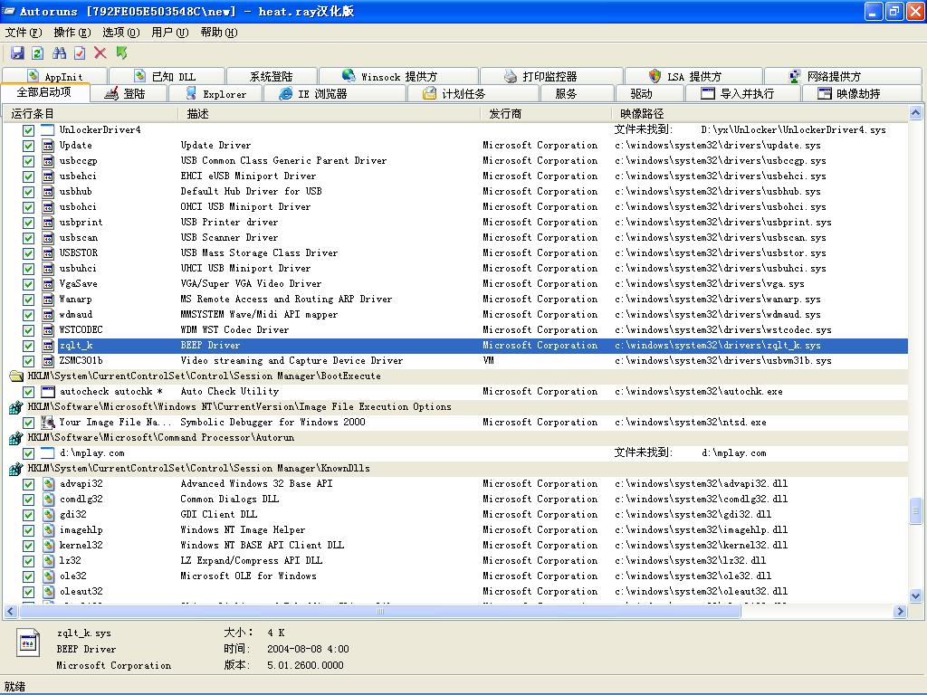Click the 映像路径 column header
The height and width of the screenshot is (695, 927).
(x=642, y=114)
